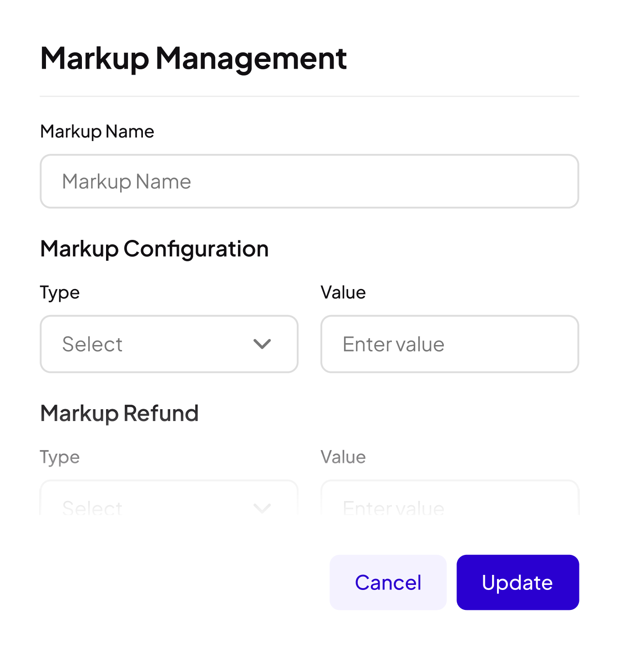Click the divider line below the title
Viewport: 619px width, 650px height.
click(x=309, y=96)
